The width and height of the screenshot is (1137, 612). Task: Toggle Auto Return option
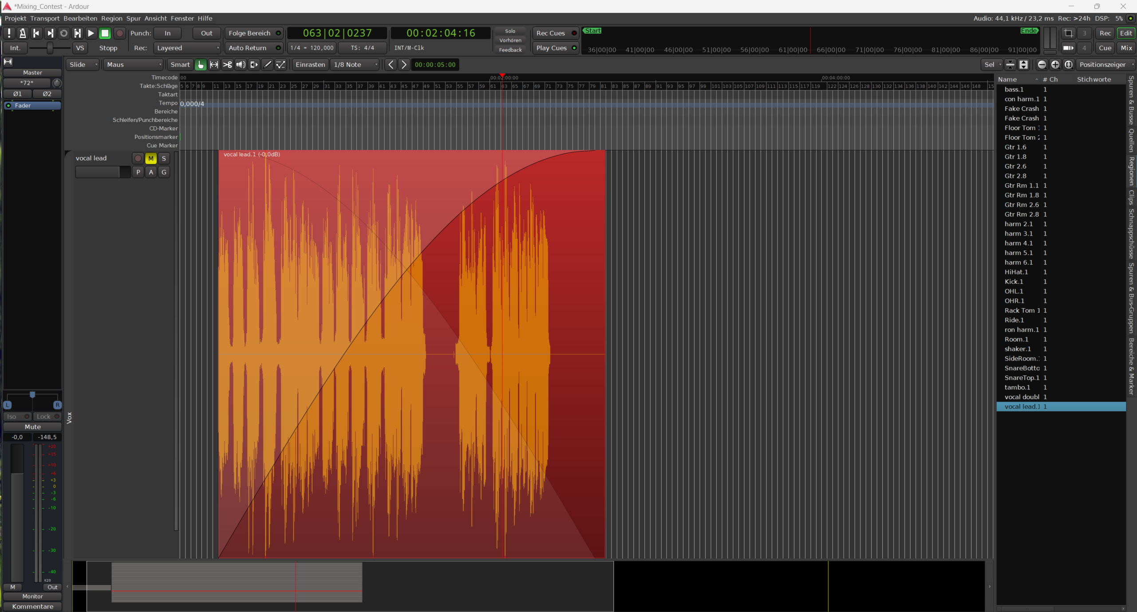pos(254,48)
